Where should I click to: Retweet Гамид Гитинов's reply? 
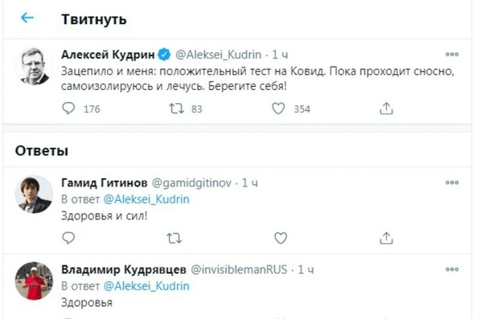pyautogui.click(x=174, y=237)
